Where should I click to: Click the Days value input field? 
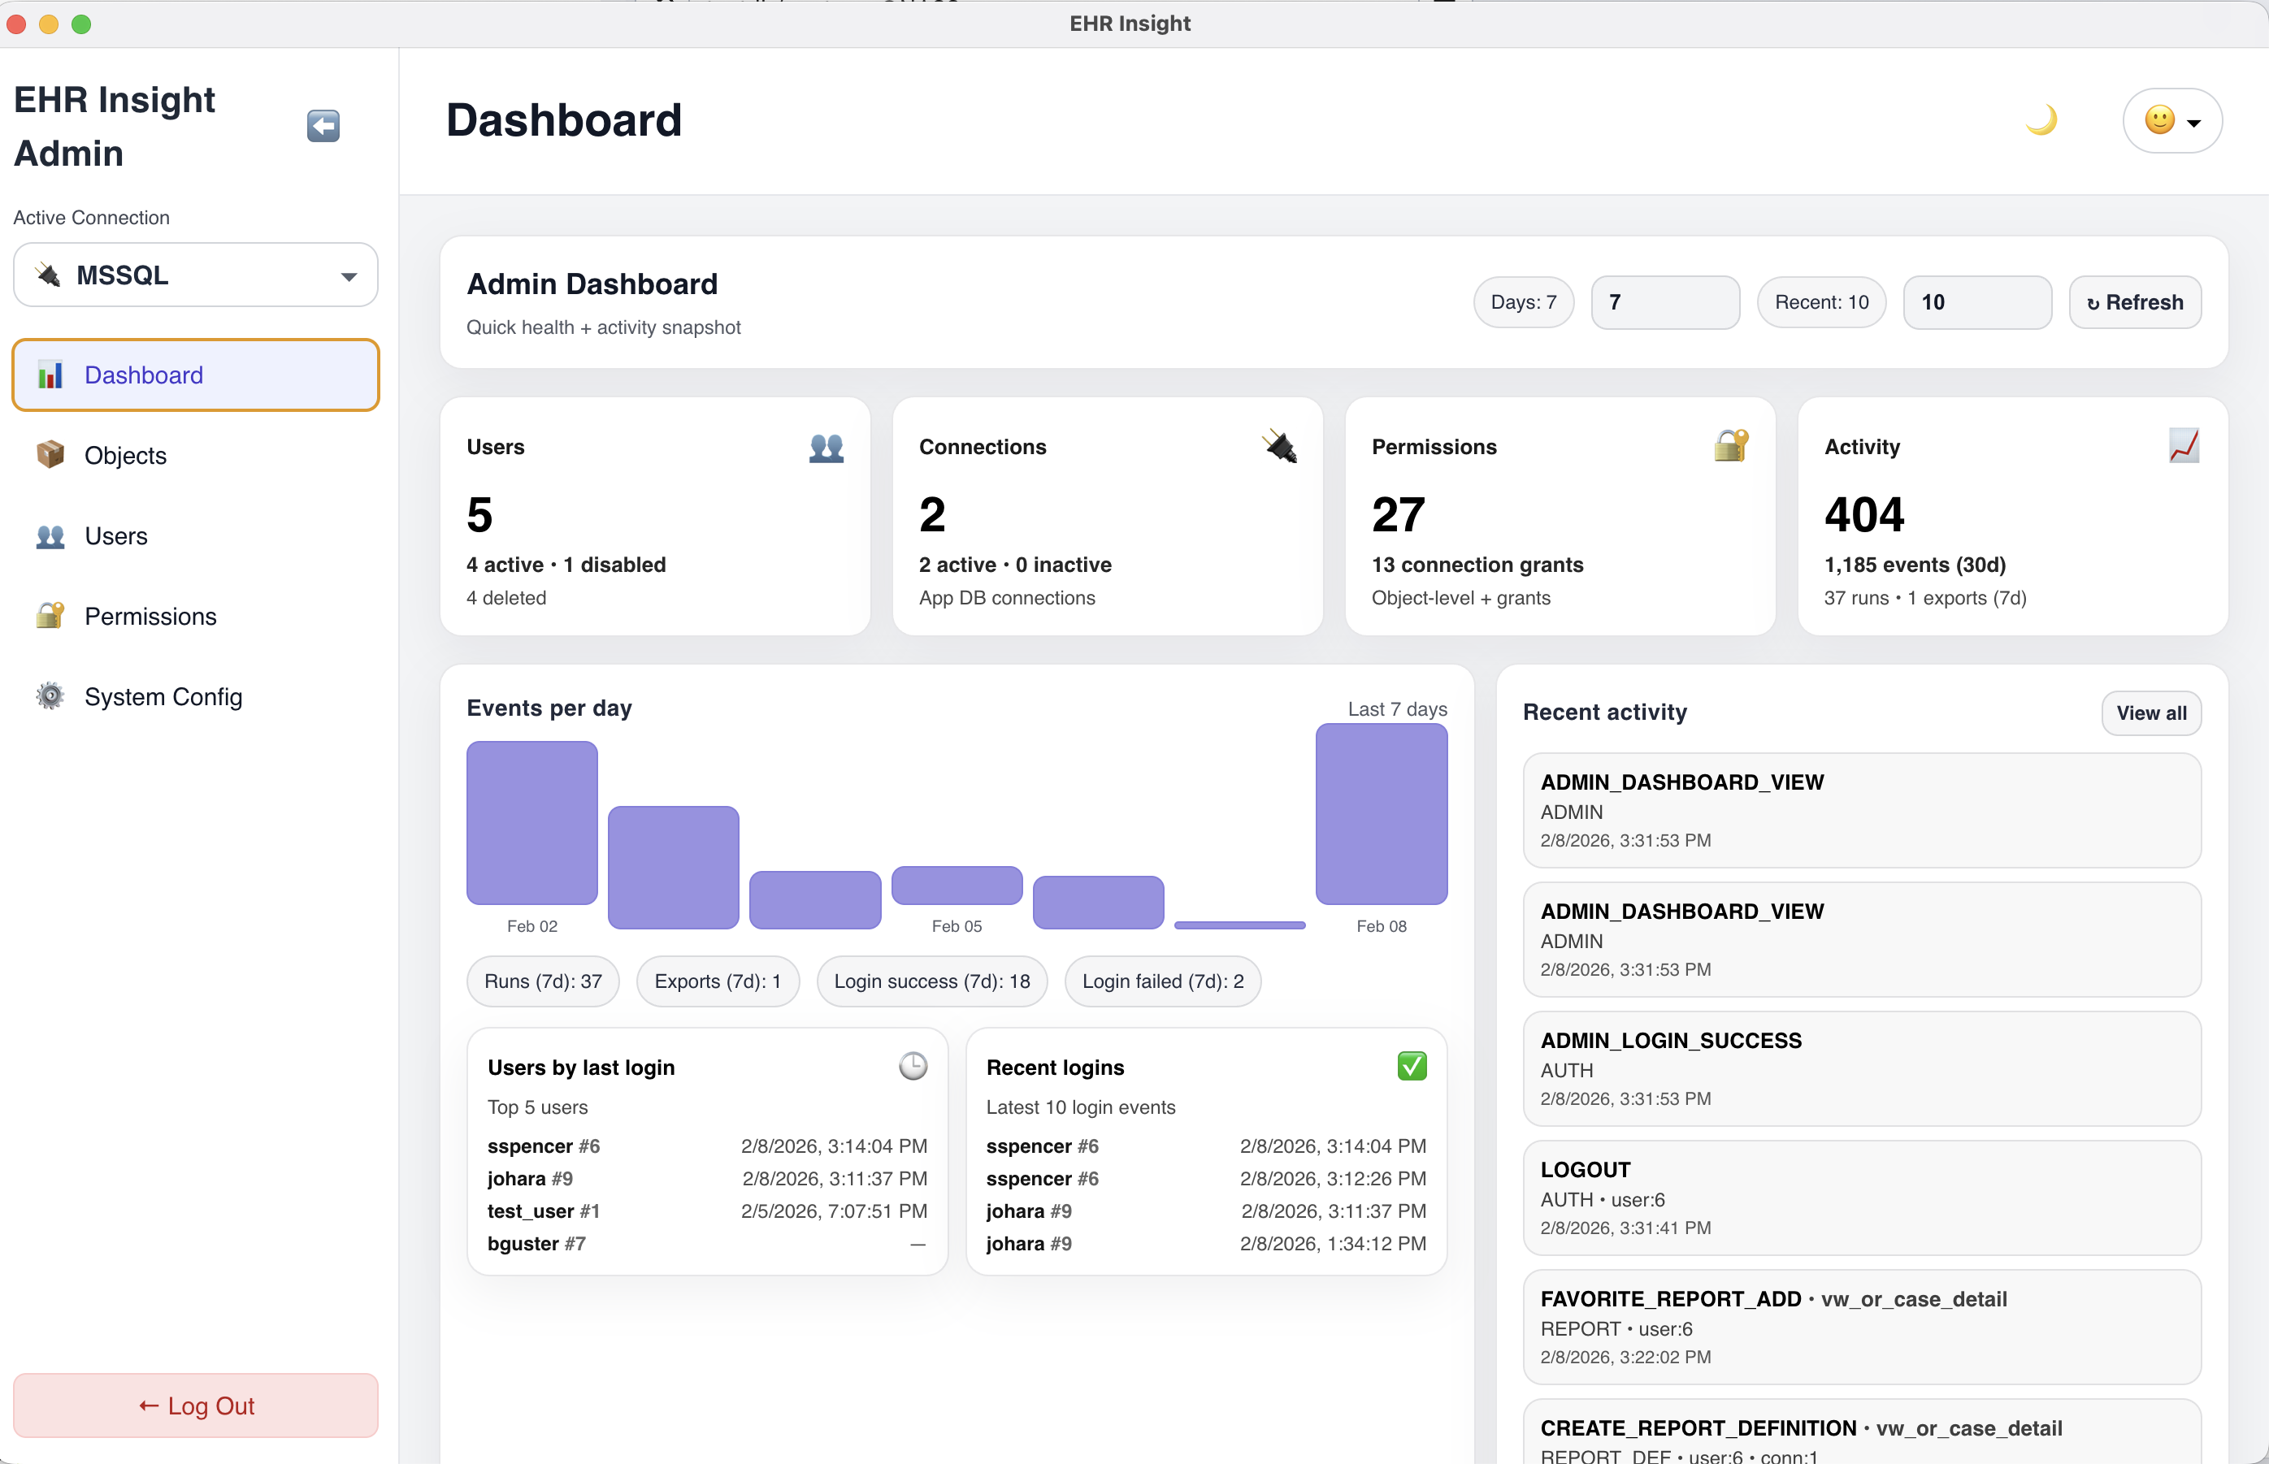click(1665, 301)
